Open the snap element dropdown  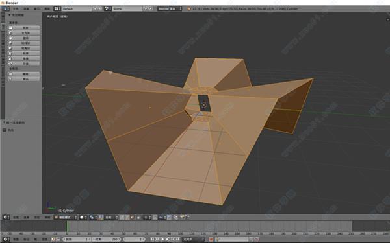coord(162,217)
